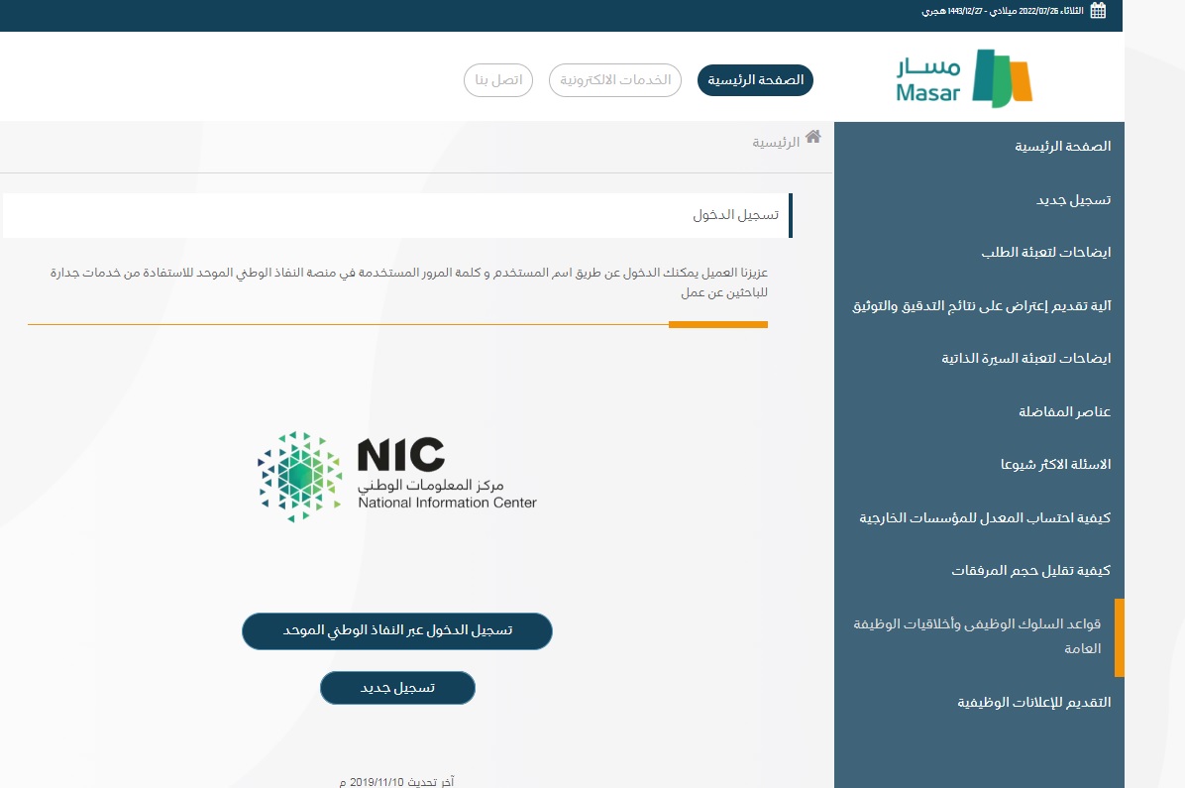This screenshot has width=1185, height=788.
Task: Open ايضاحات لتعبئة السيرة الذاتية sidebar item
Action: [1026, 359]
